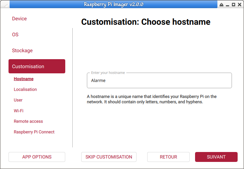Close the Raspberry Pi Imager window
Screen dimensions: 244x169
point(240,5)
